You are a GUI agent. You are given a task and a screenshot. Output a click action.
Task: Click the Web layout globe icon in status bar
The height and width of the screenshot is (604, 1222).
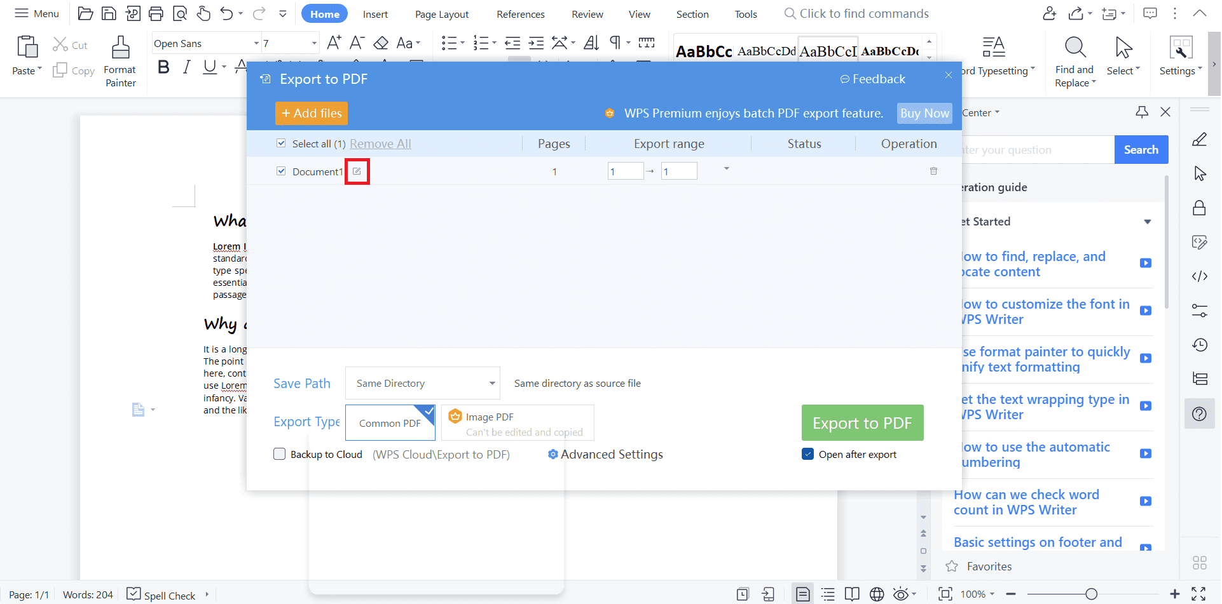[877, 594]
